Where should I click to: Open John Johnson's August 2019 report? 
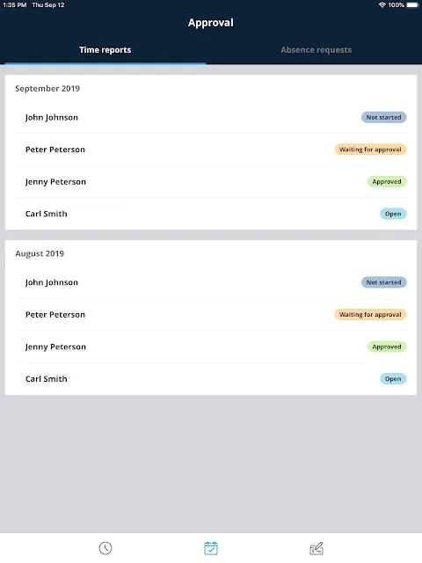click(x=211, y=282)
